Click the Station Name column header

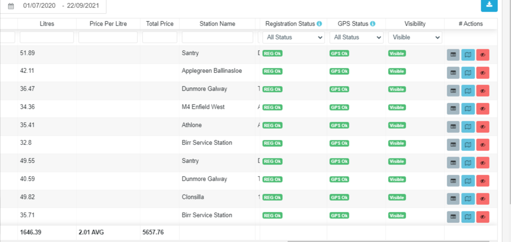coord(217,24)
